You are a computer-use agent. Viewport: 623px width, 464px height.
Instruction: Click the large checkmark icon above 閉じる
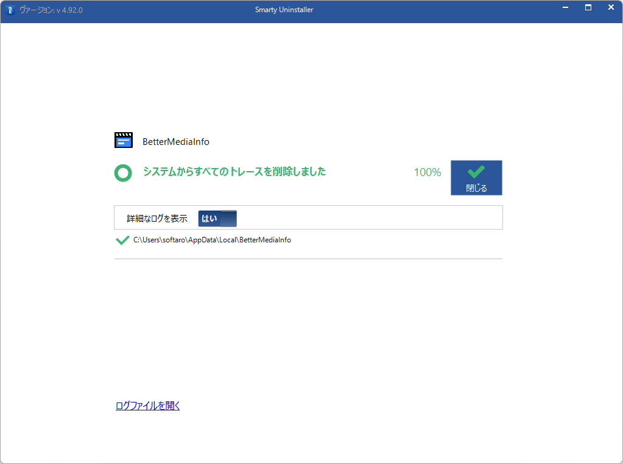476,172
